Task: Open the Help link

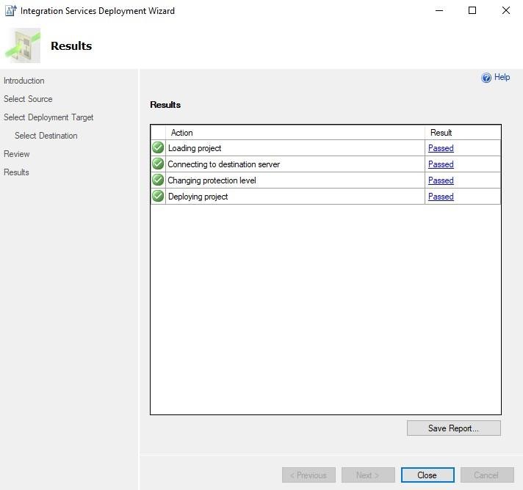Action: tap(502, 77)
